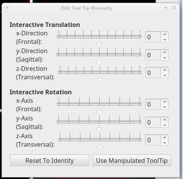Click the x-Axis (Frontal) label
The width and height of the screenshot is (183, 179).
click(29, 105)
